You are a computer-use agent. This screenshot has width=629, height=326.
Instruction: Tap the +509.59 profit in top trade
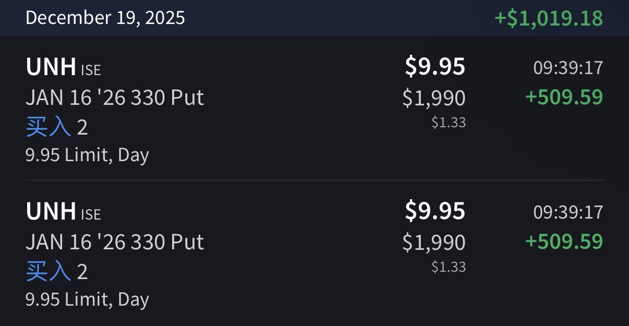[564, 97]
